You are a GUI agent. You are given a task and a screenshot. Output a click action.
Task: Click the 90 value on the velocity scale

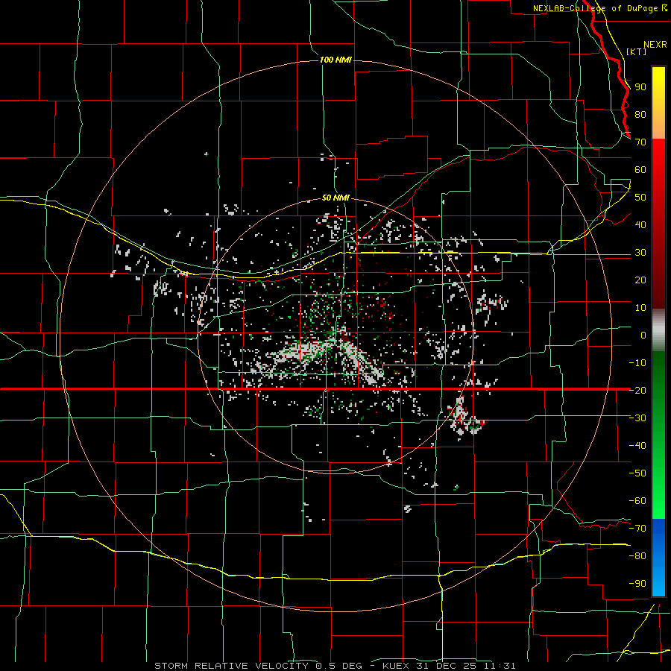coord(640,87)
